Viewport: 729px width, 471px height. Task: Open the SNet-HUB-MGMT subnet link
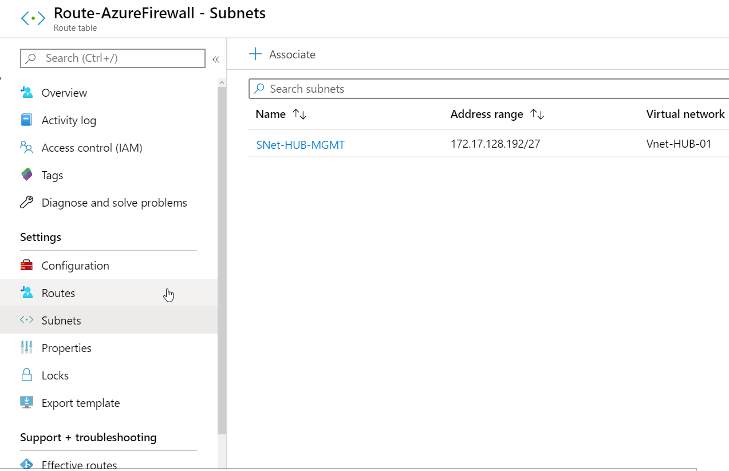[301, 145]
